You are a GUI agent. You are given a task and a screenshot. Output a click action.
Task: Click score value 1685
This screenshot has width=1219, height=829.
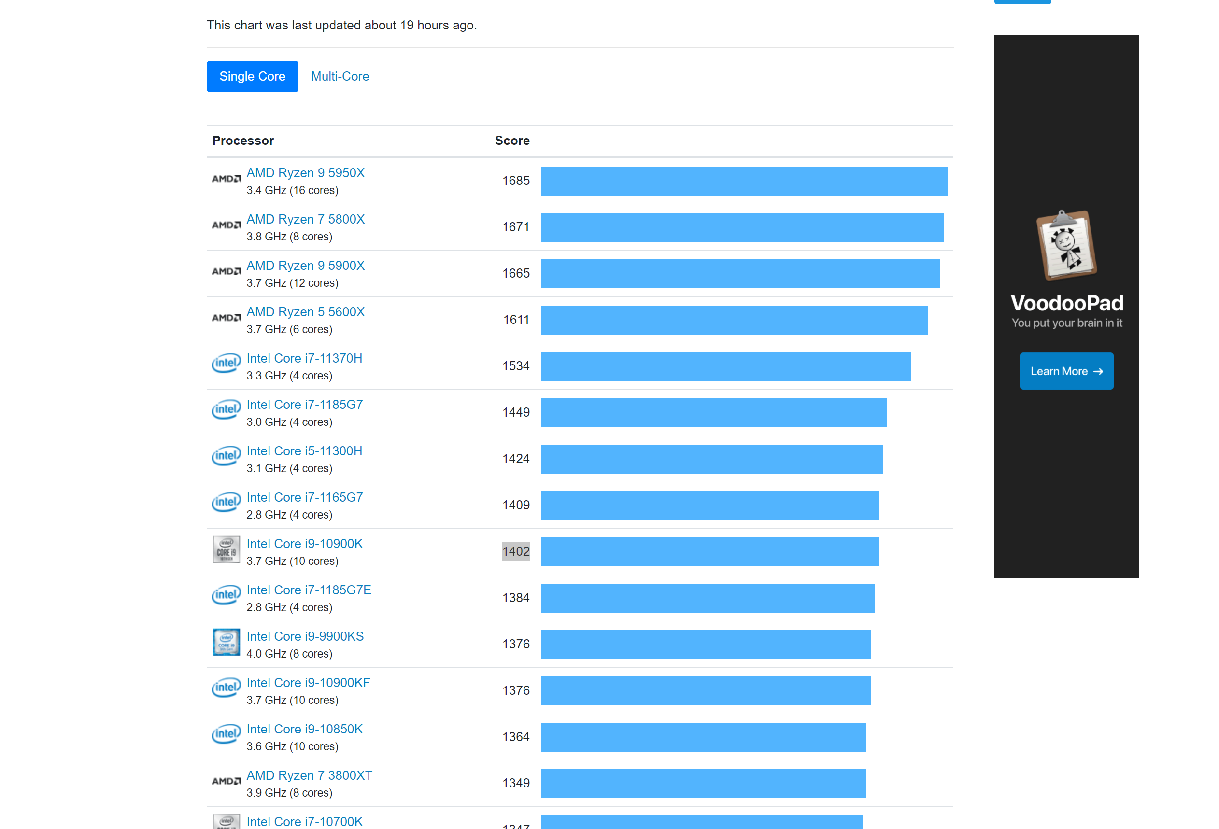(x=516, y=181)
